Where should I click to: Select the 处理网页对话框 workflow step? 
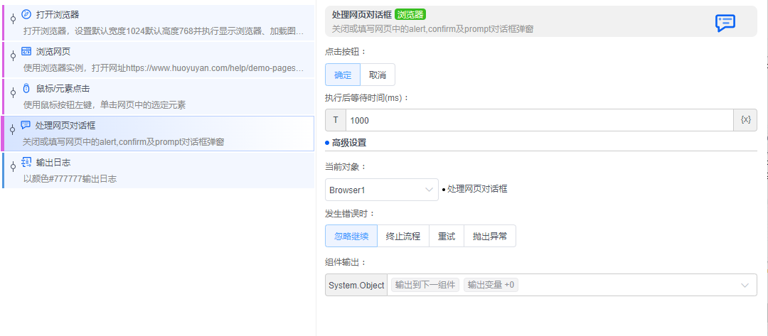[158, 134]
